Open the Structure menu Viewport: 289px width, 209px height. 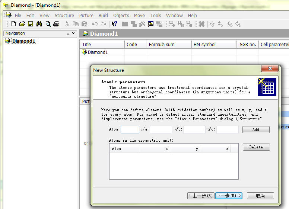tap(64, 16)
